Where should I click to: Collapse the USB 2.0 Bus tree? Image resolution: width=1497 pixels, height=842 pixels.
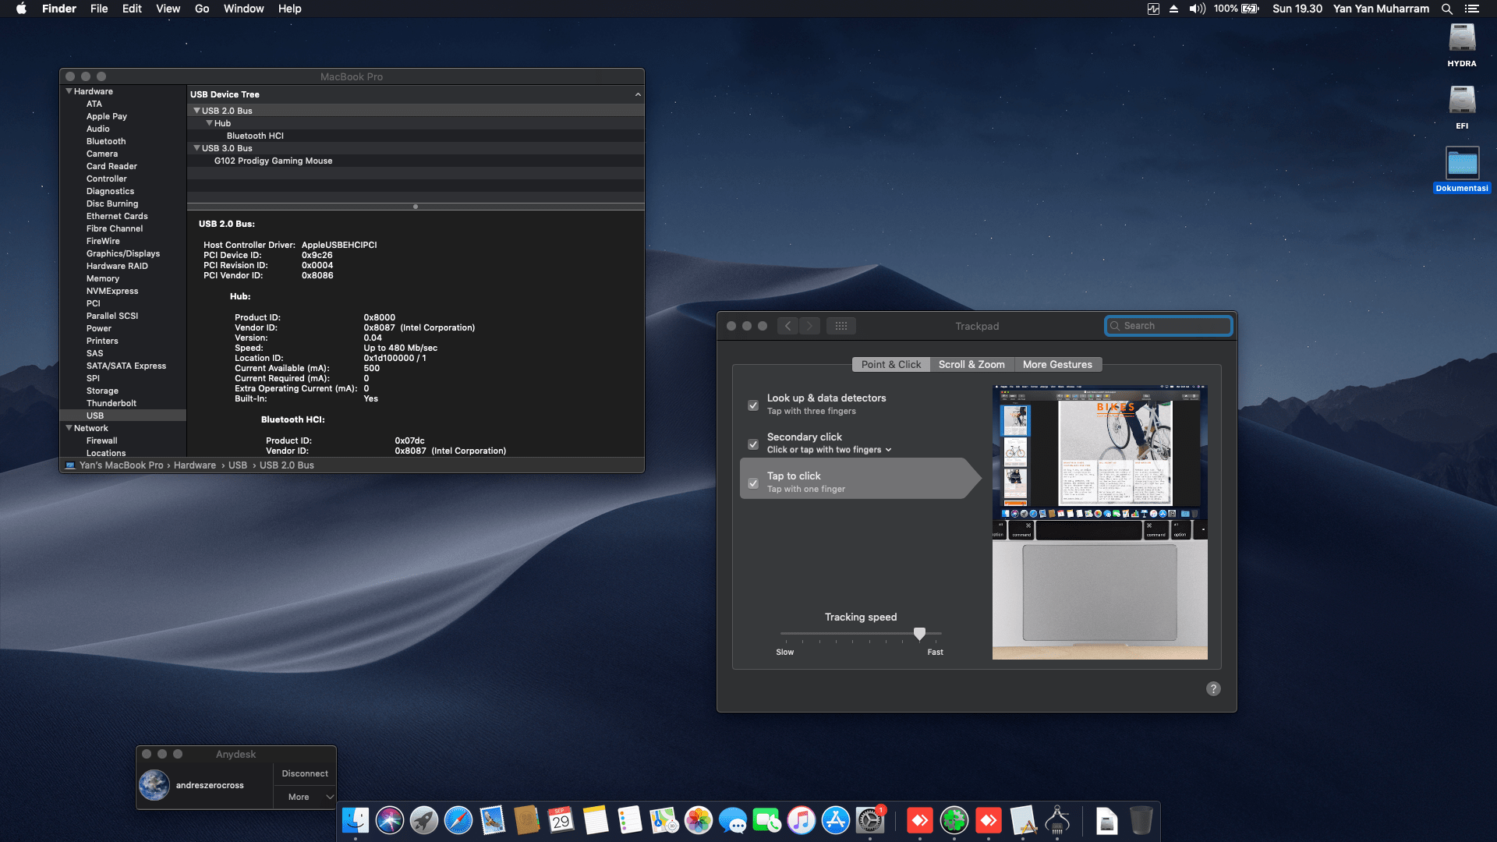click(196, 111)
